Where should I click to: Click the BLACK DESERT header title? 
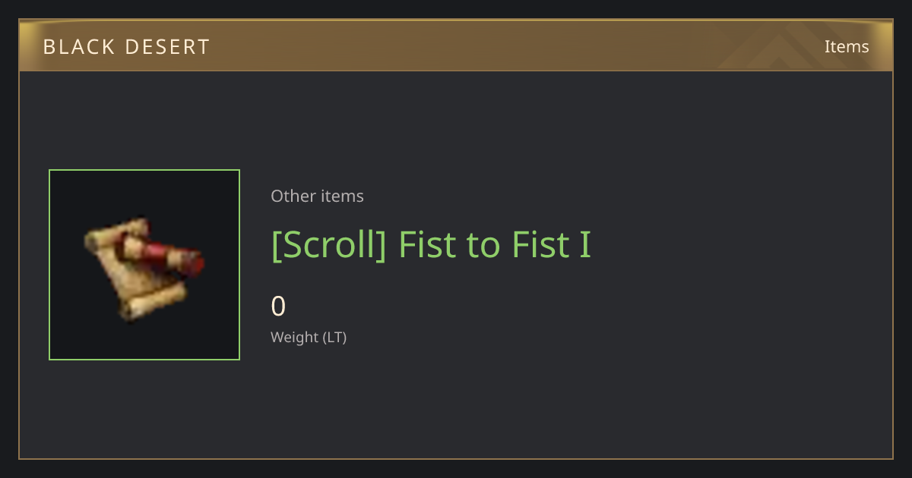(126, 47)
